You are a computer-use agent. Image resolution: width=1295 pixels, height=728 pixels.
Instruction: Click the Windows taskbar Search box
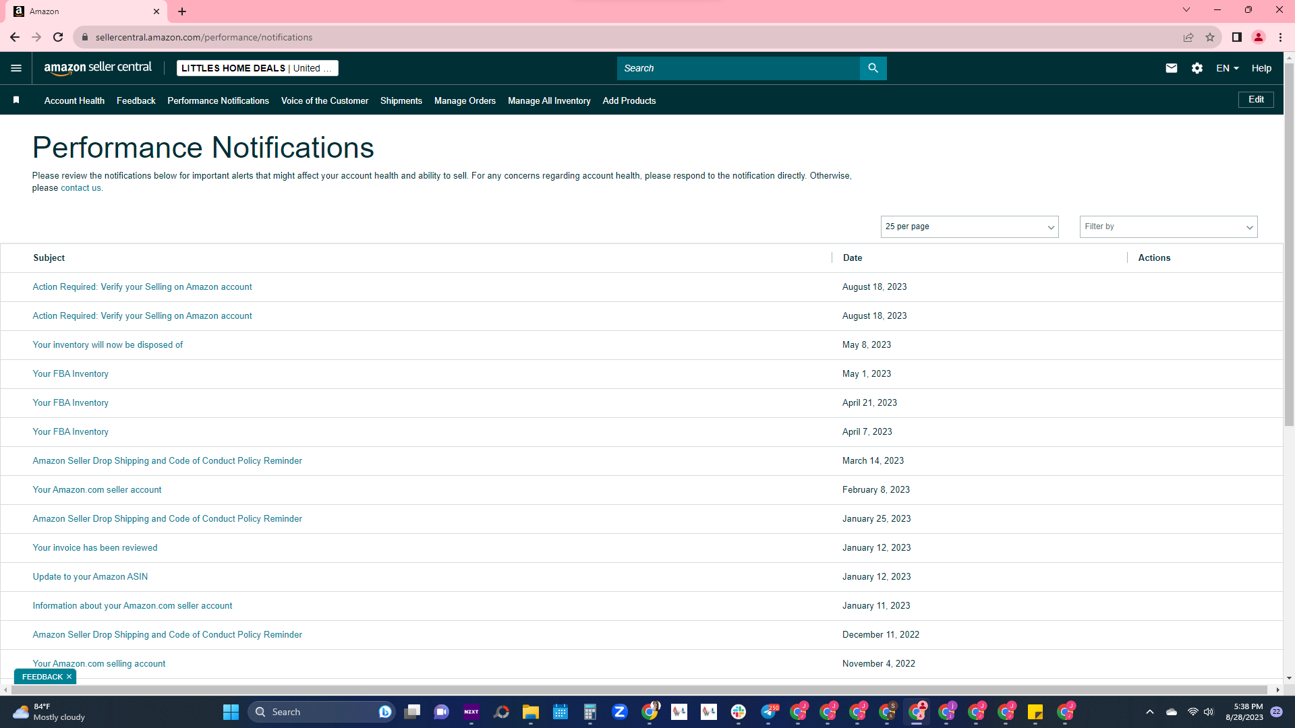coord(322,712)
